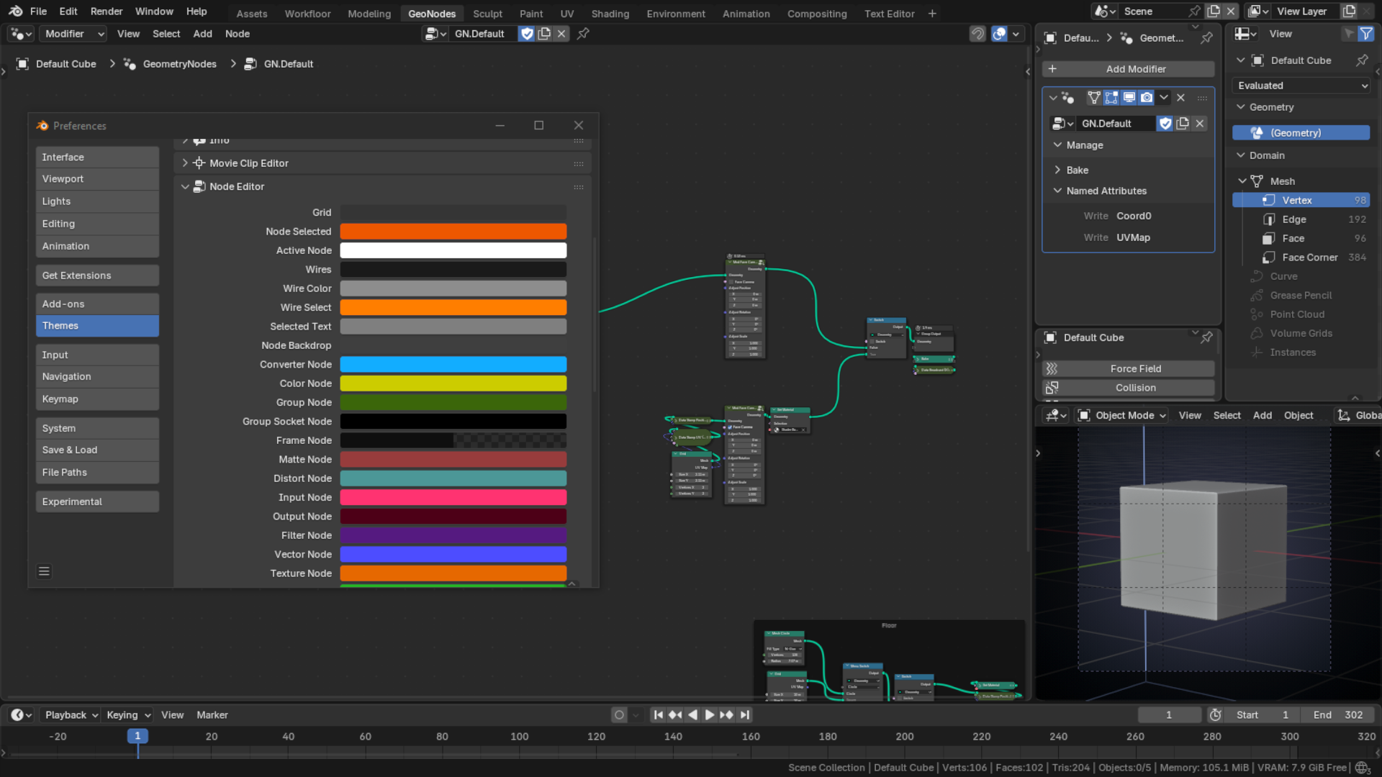Viewport: 1382px width, 777px height.
Task: Toggle use preview range clock icon
Action: point(1216,715)
